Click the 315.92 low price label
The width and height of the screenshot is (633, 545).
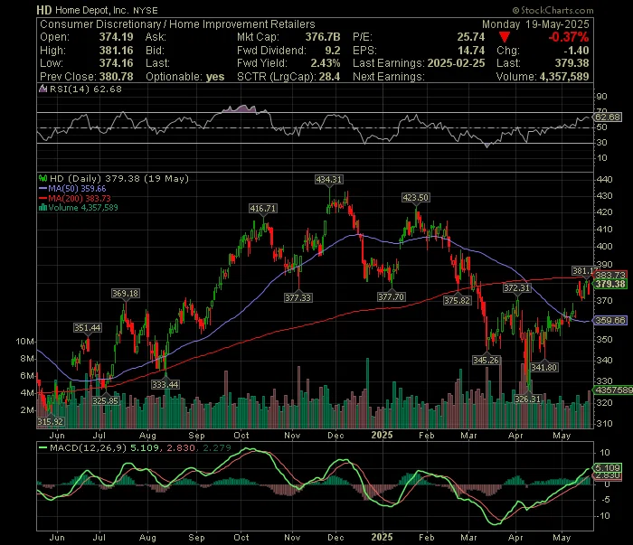tap(51, 421)
